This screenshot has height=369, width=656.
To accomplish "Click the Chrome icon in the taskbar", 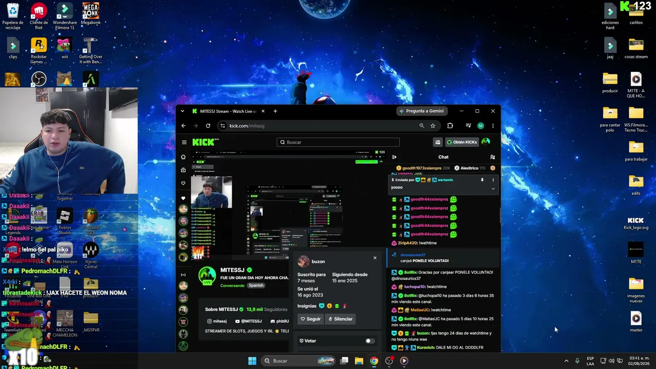I will tap(374, 361).
